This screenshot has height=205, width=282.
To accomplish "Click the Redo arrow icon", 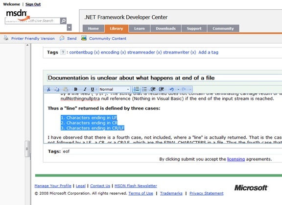I will tap(184, 89).
